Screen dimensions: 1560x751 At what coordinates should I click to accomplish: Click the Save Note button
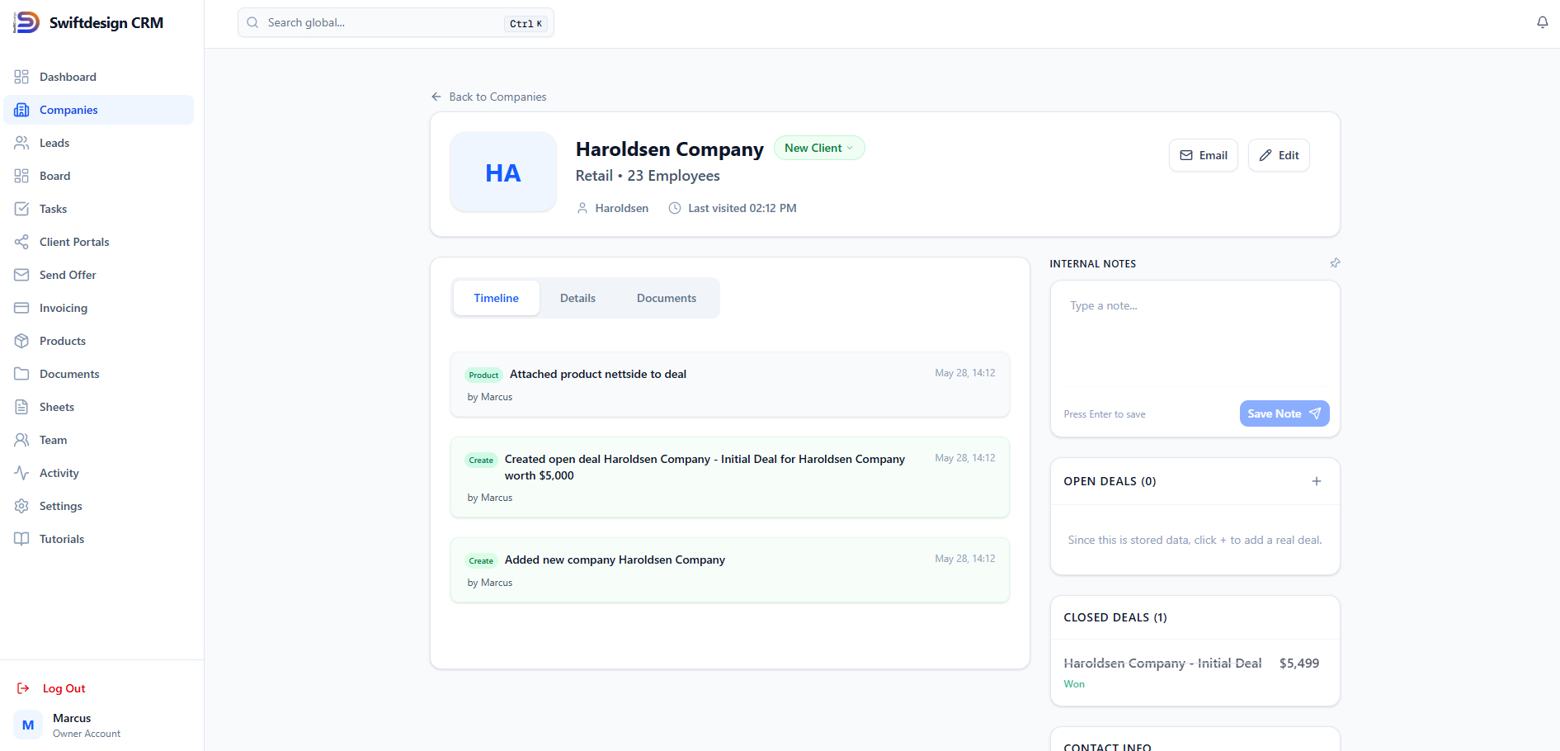(x=1284, y=413)
